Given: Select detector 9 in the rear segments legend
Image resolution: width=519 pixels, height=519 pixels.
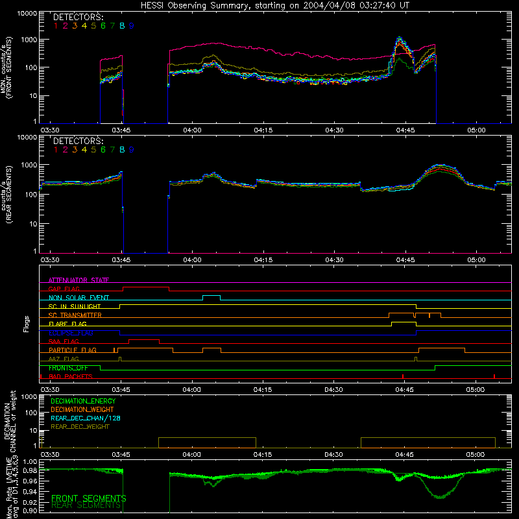Looking at the screenshot, I should coord(132,150).
